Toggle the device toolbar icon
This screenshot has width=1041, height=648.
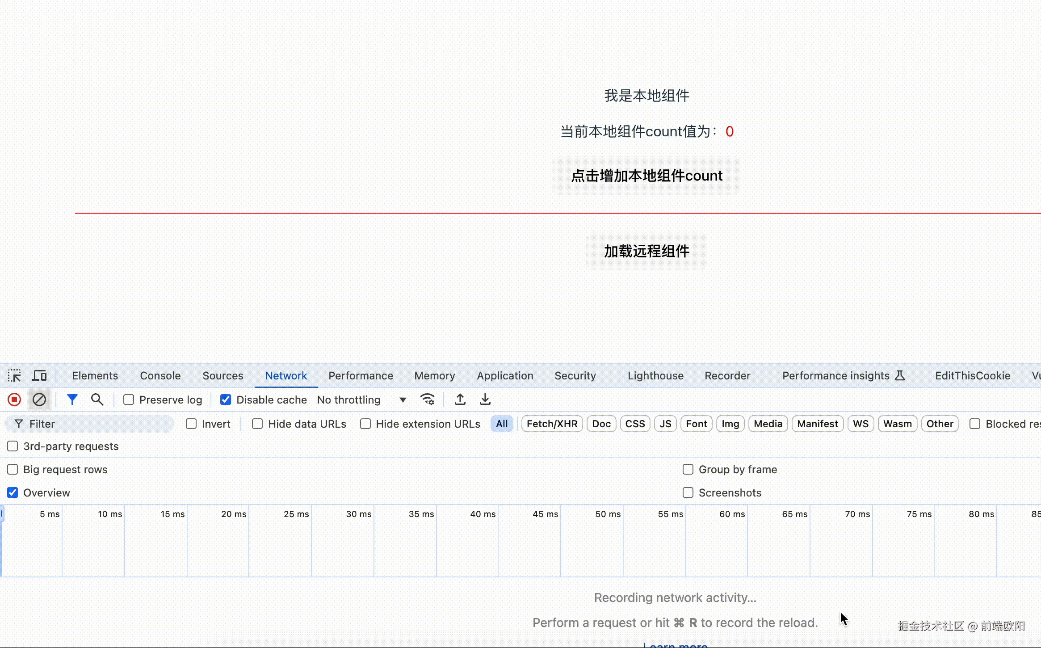click(40, 375)
